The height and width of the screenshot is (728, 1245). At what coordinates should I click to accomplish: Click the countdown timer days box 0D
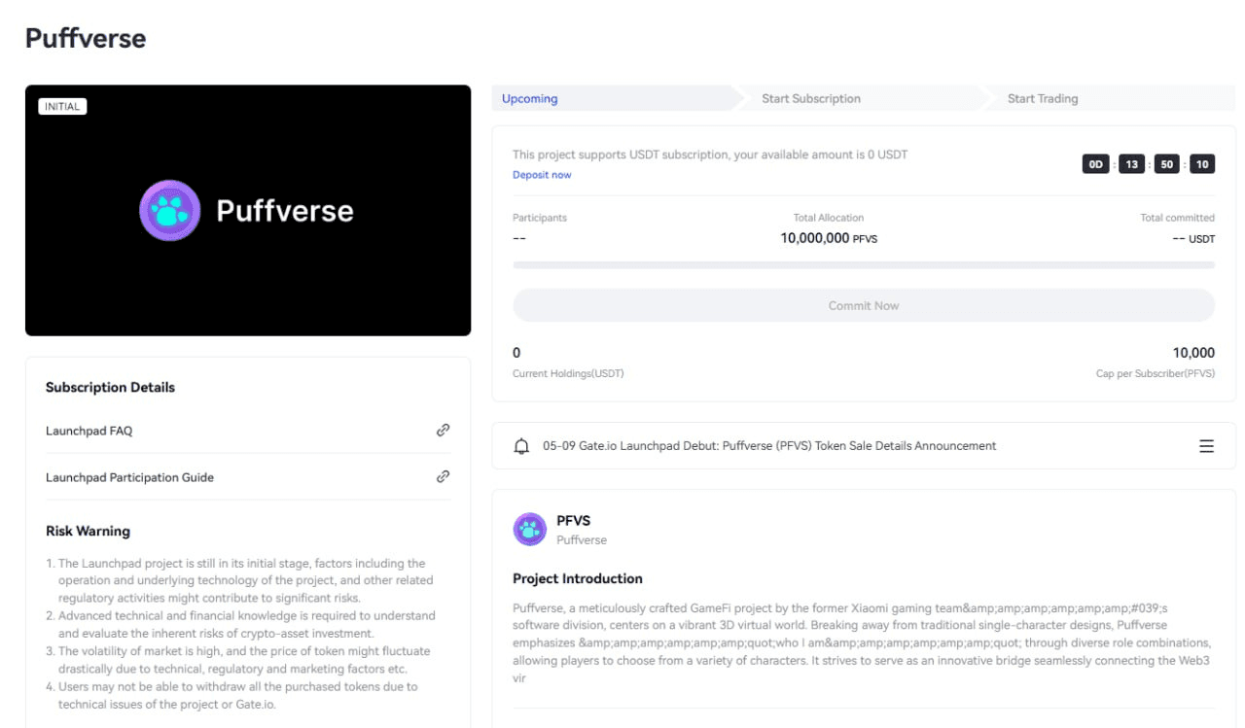(1096, 164)
